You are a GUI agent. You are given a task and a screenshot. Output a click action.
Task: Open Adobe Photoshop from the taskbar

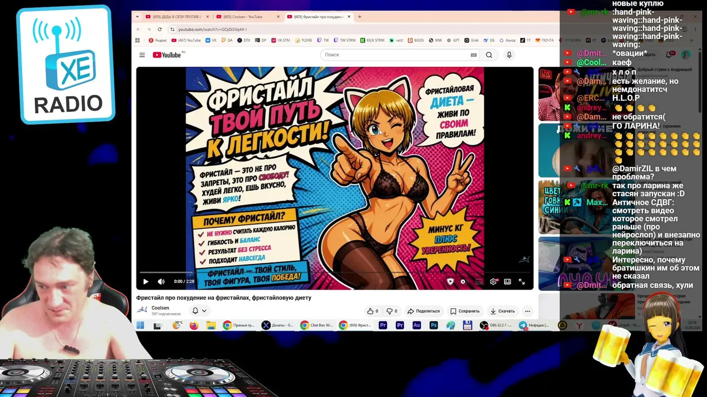point(434,325)
